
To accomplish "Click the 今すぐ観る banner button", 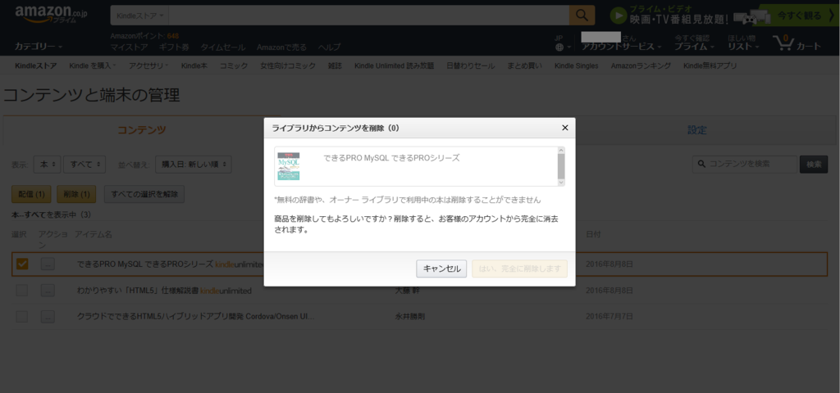I will point(798,16).
